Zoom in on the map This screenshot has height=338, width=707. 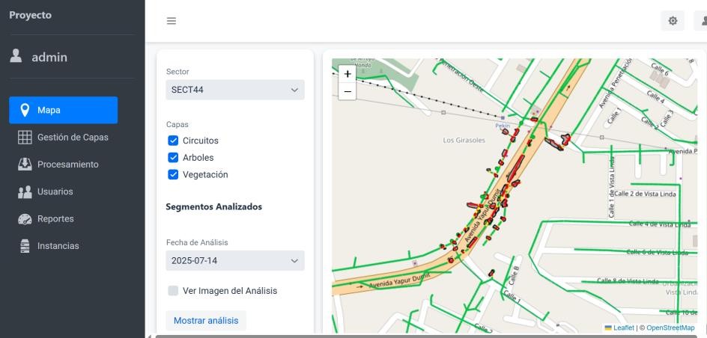coord(347,74)
